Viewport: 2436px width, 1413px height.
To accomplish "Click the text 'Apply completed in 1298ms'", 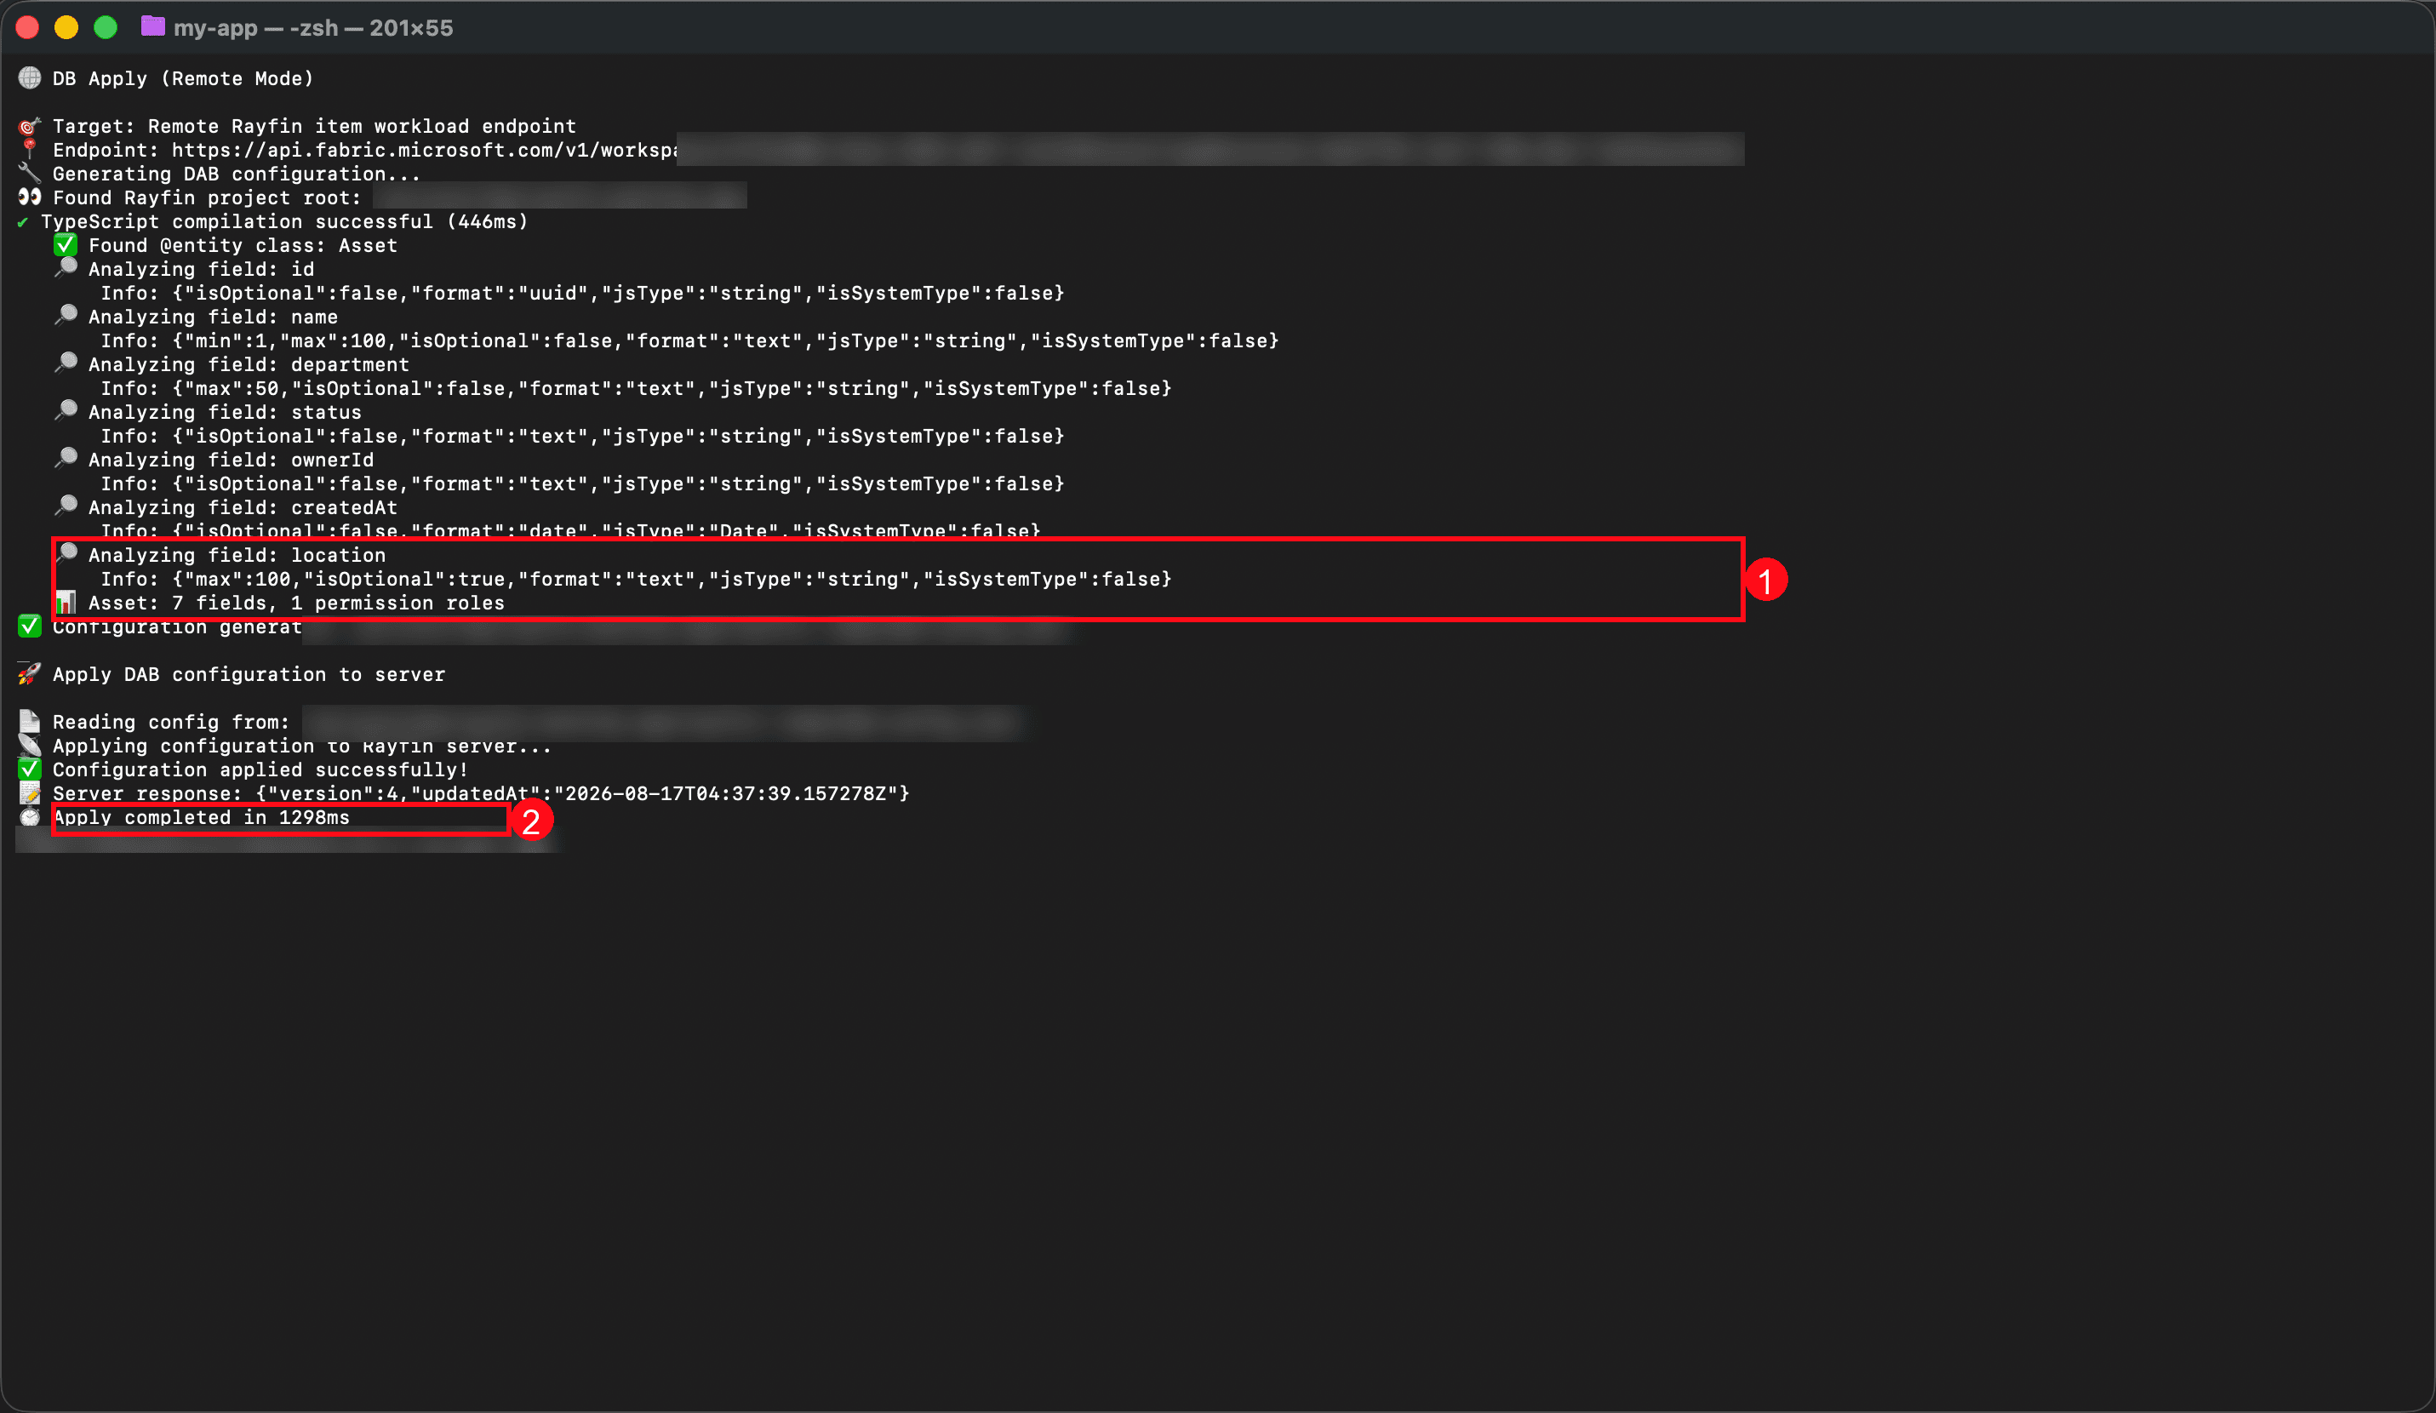I will (x=201, y=818).
